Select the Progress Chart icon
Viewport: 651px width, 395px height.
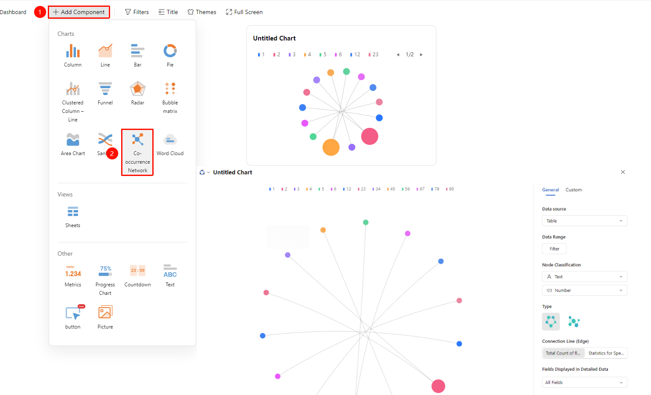[x=105, y=271]
